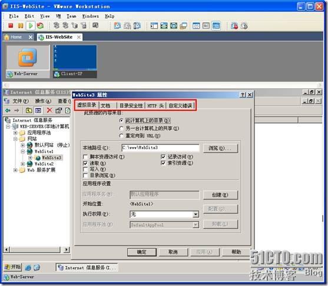Image resolution: width=328 pixels, height=286 pixels.
Task: Open the snapshot manager icon
Action: 137,26
